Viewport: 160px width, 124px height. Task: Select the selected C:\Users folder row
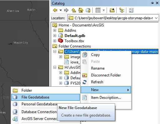111,52
